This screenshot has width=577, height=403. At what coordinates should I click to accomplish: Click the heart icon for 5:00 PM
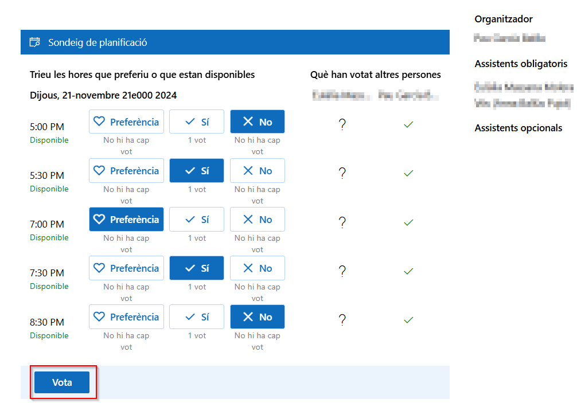coord(99,122)
